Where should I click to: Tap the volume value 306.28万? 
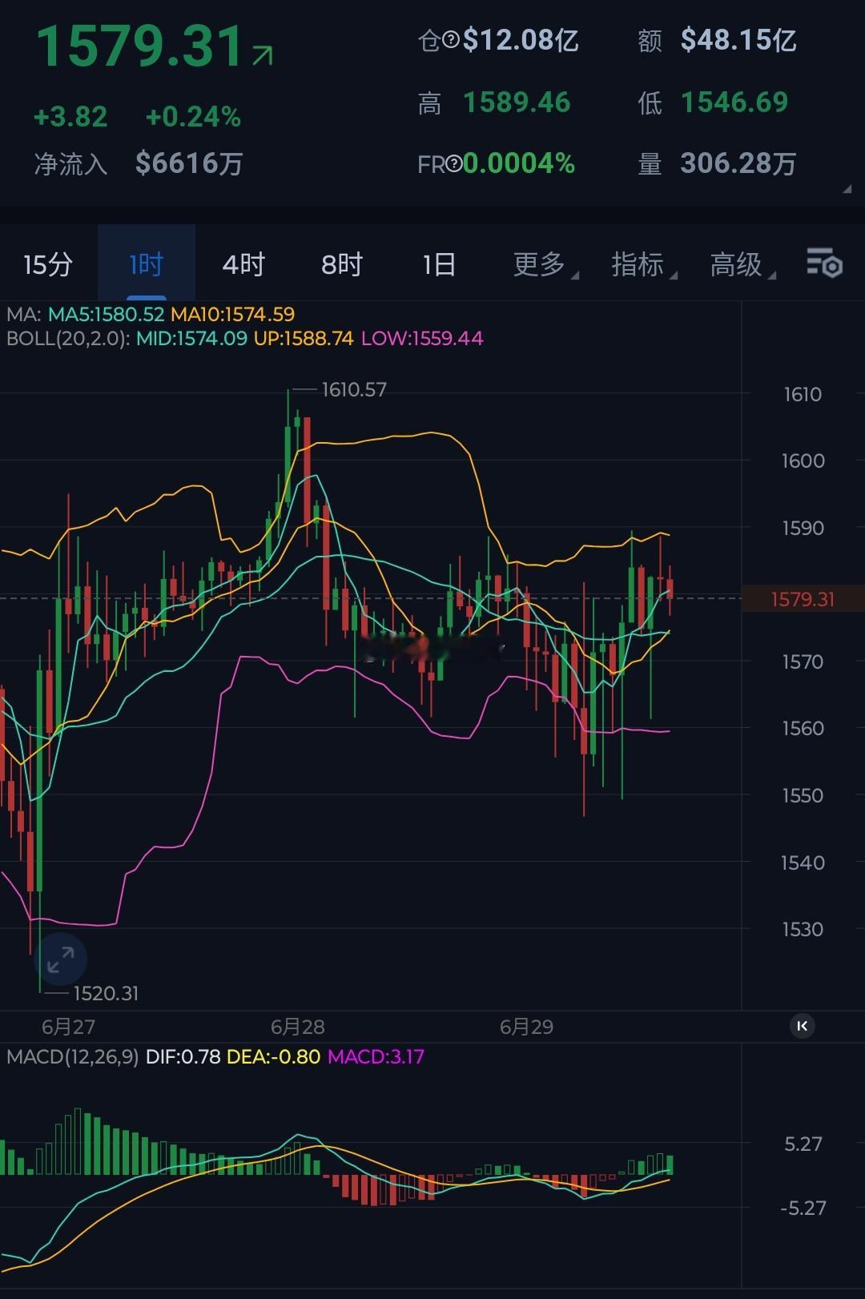[x=738, y=163]
